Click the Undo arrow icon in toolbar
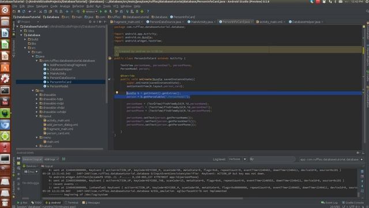The height and width of the screenshot is (208, 369). tap(29, 12)
